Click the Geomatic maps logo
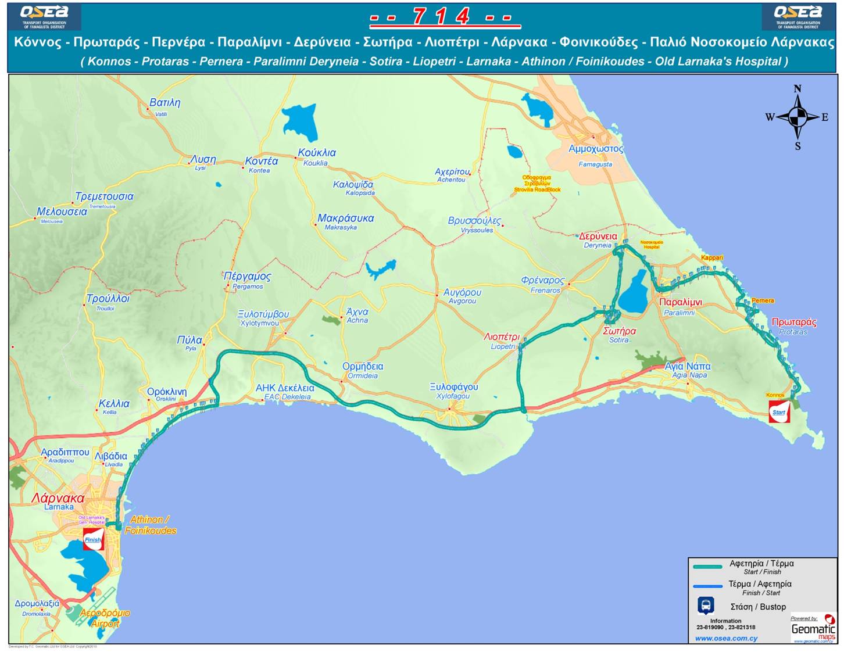844x652 pixels. (813, 629)
